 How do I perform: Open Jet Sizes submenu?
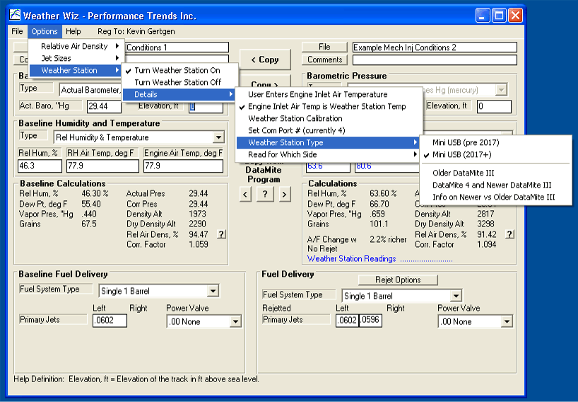pos(76,58)
